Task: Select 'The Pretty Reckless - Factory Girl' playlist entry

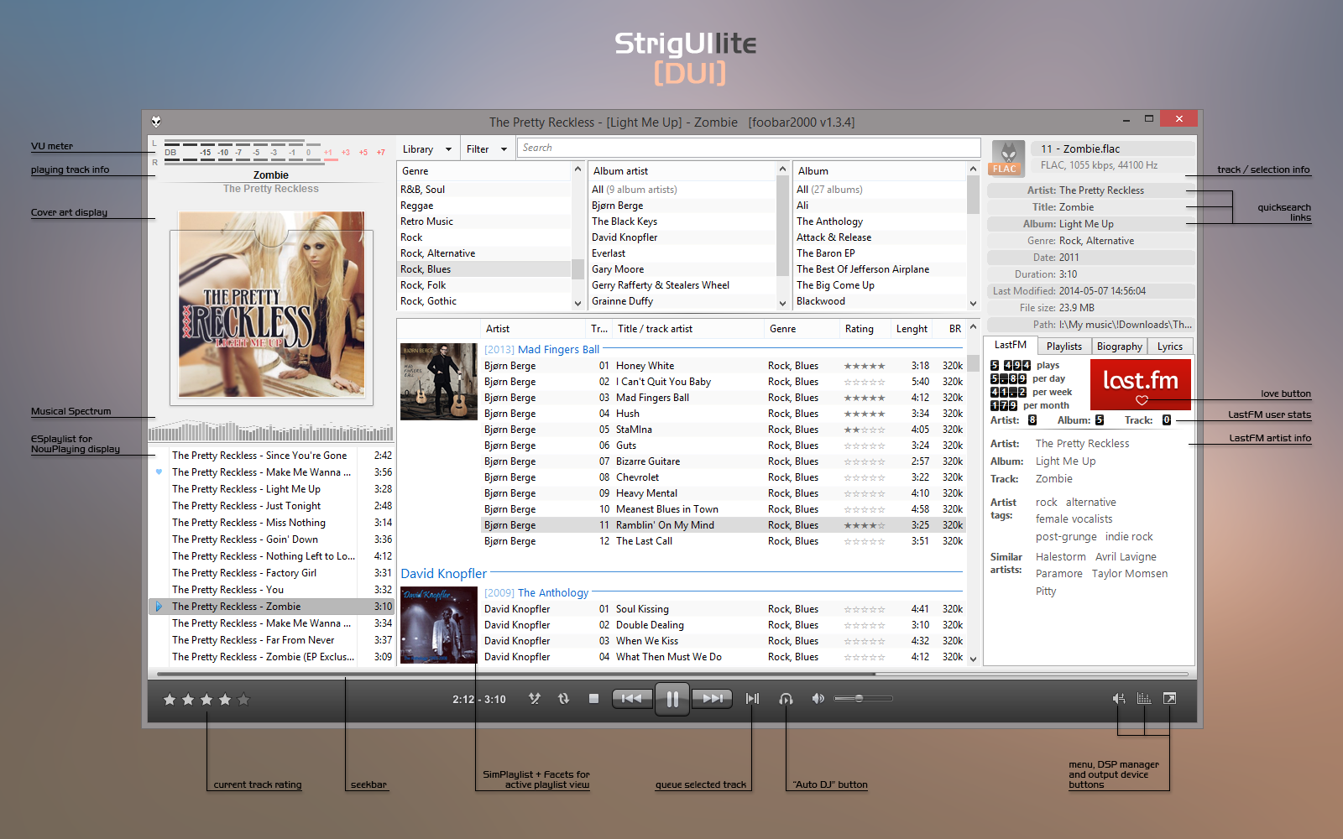Action: (x=271, y=573)
